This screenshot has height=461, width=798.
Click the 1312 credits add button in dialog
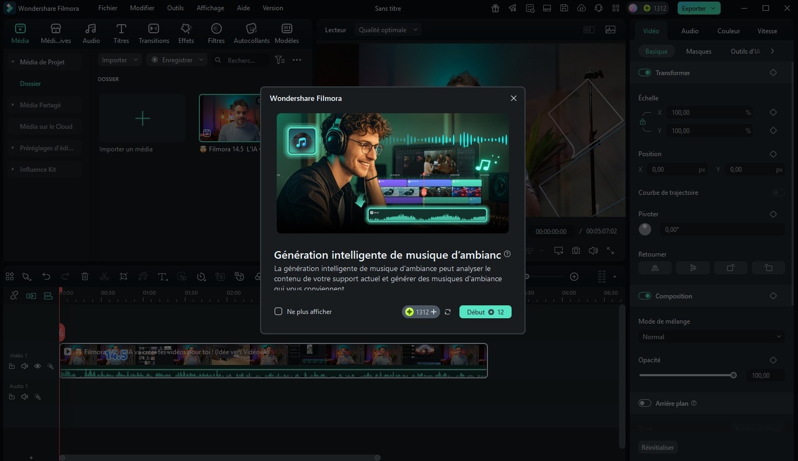click(x=421, y=312)
